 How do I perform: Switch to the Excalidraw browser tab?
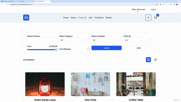(25, 1)
